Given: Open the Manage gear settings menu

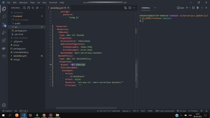Looking at the screenshot, I should (x=4, y=105).
